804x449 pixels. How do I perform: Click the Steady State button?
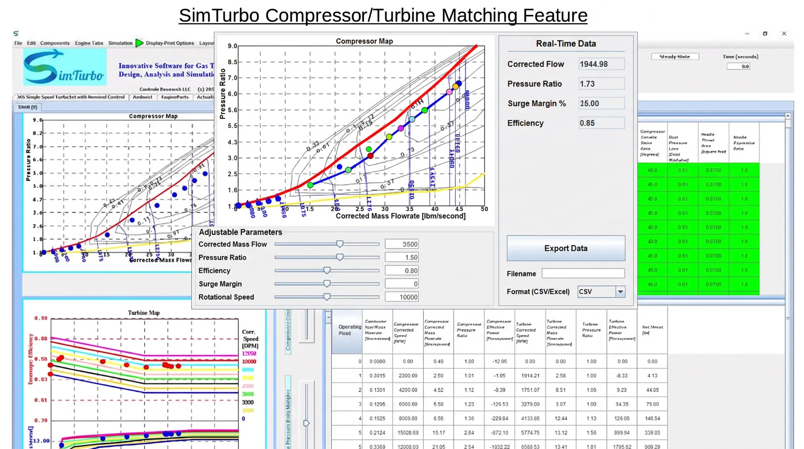(675, 57)
